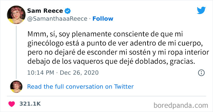Click the small avatar beside the conversation link

16,87
